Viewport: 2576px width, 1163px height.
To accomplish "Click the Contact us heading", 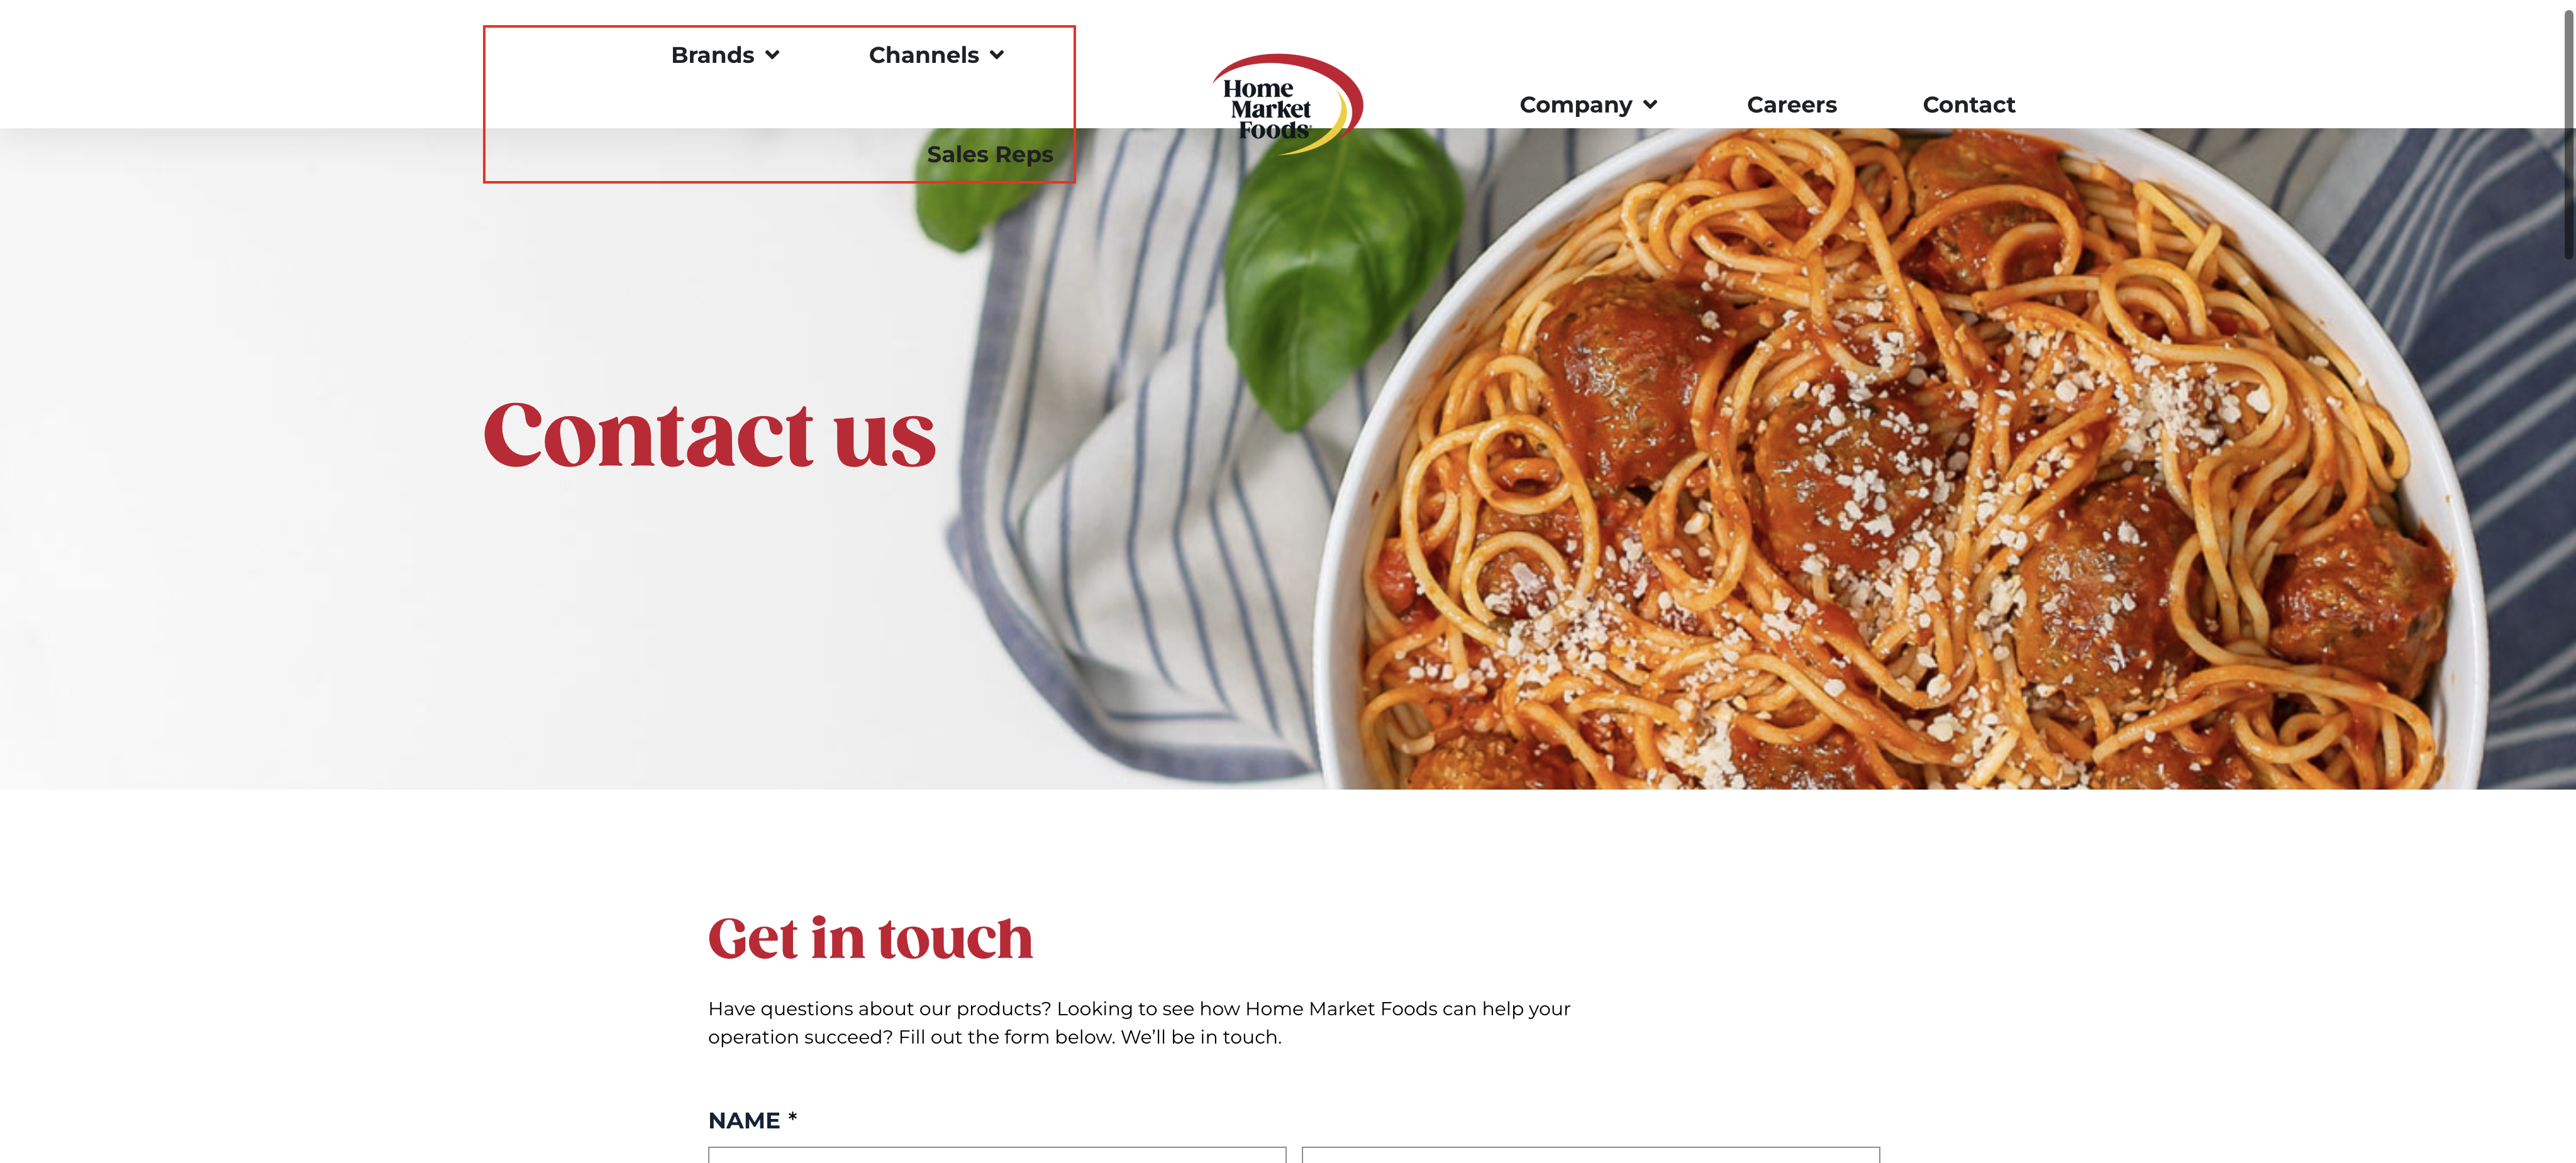I will click(x=709, y=435).
